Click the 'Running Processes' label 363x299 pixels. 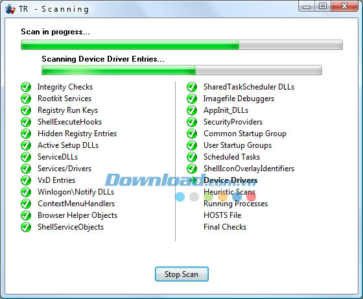236,204
